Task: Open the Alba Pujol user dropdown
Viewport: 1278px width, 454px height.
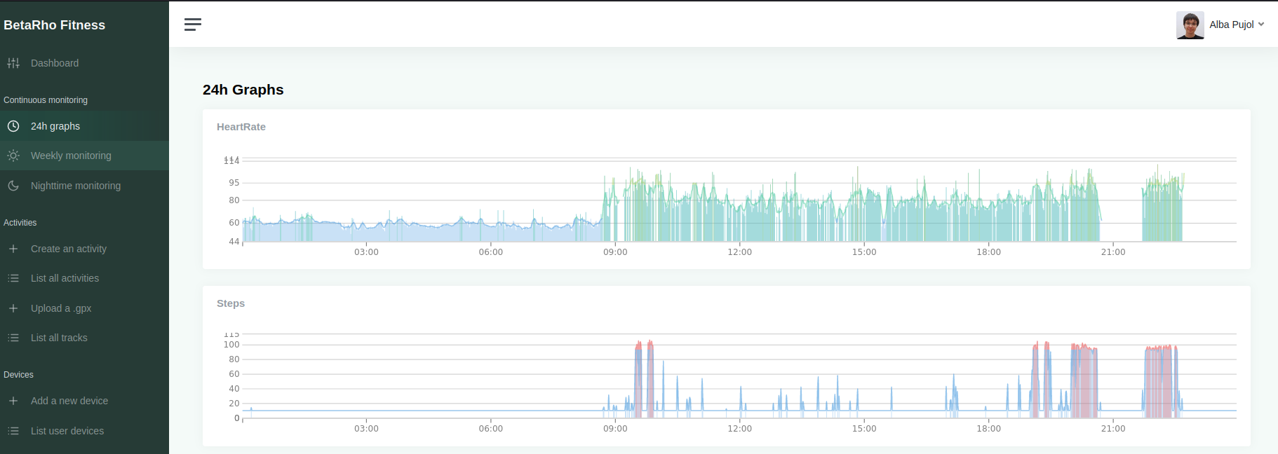Action: [x=1231, y=25]
